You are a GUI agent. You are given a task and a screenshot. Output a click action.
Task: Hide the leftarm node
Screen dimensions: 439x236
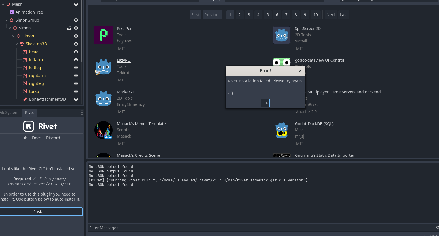pos(76,60)
